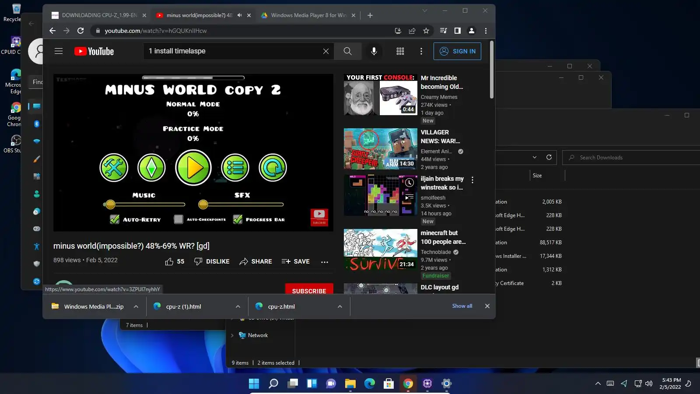
Task: Click the SIGN IN button
Action: [457, 51]
